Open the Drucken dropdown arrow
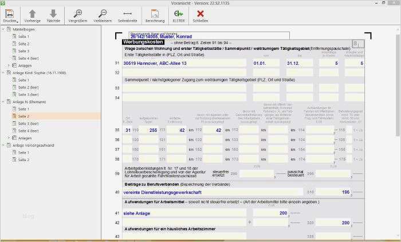Viewport: 401px width, 242px height. [x=18, y=21]
